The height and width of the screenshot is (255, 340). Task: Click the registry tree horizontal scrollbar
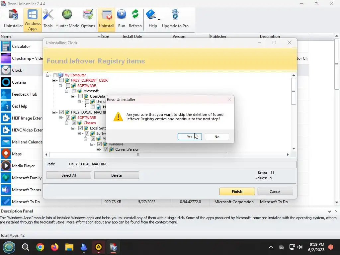(x=138, y=154)
